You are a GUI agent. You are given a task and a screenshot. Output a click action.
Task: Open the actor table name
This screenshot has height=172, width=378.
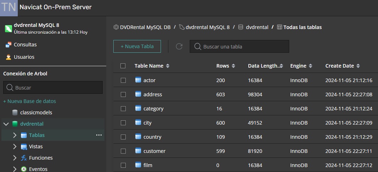click(150, 80)
